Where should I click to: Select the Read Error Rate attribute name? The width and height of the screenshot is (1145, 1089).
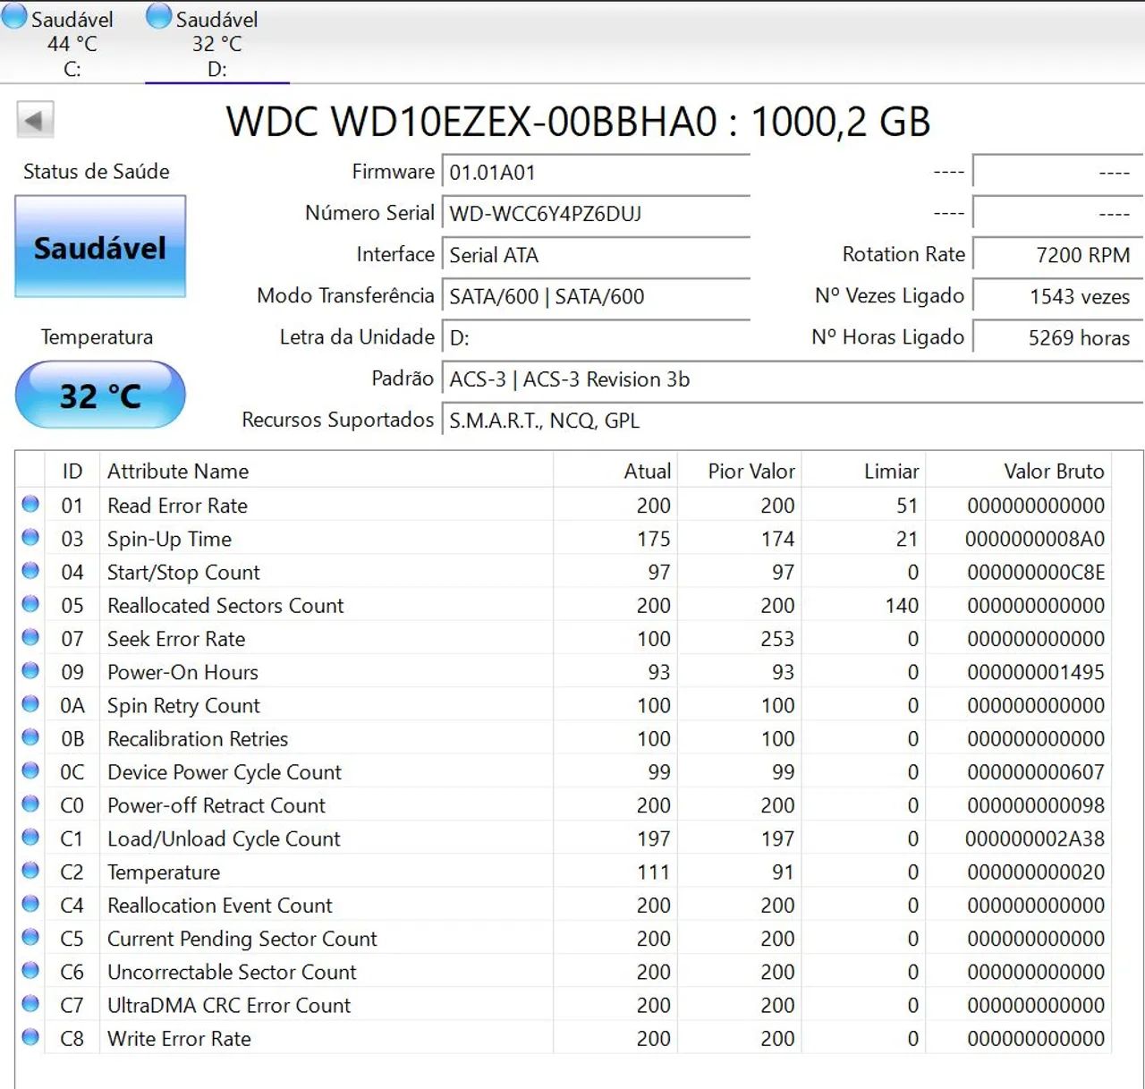[177, 506]
